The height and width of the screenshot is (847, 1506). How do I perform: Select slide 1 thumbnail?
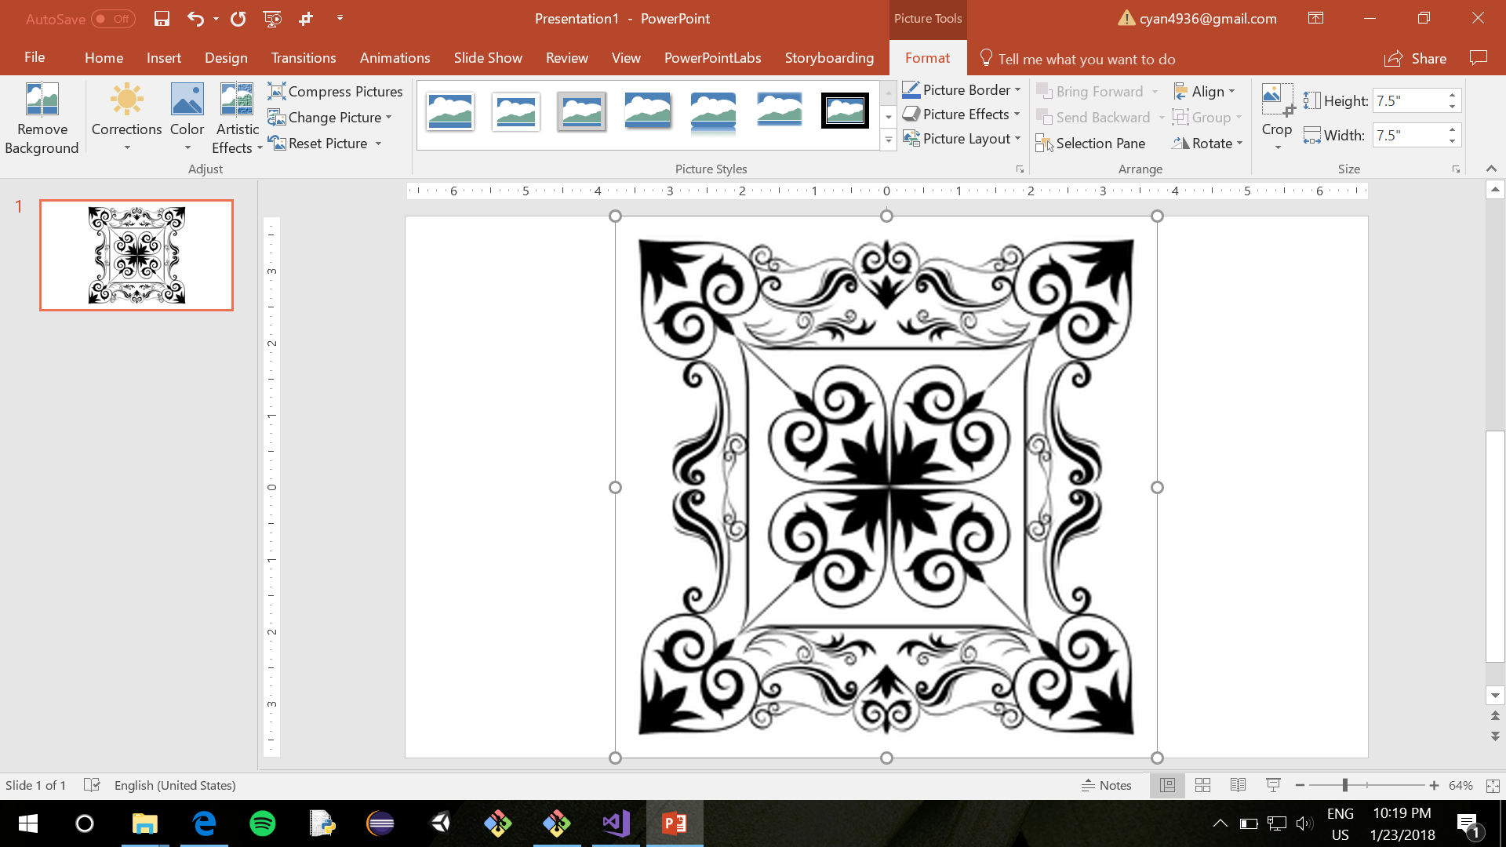coord(136,254)
